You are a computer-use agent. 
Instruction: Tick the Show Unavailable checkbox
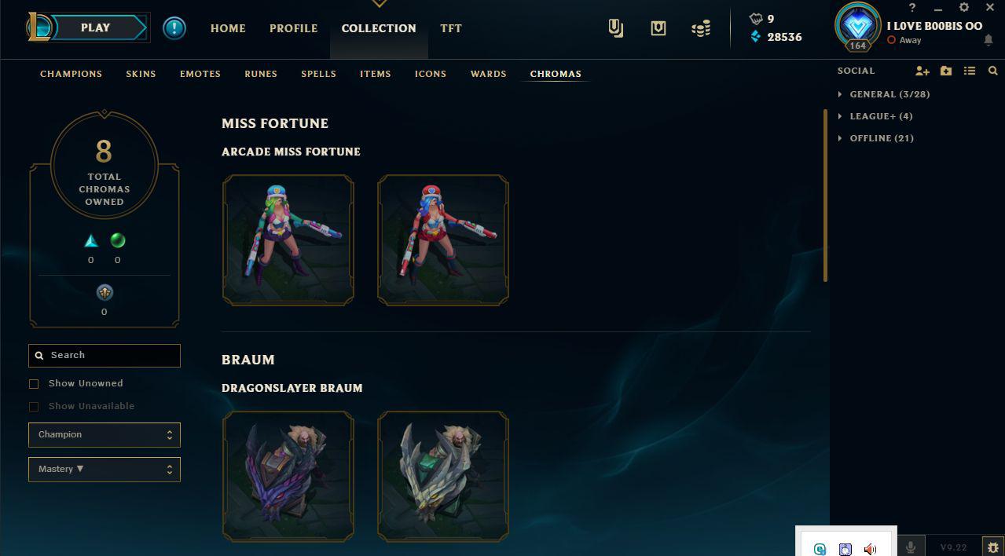[34, 407]
